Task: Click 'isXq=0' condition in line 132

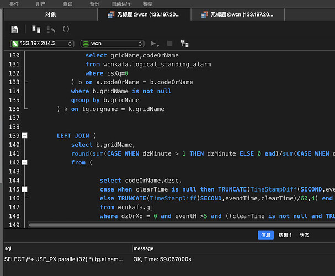Action: click(118, 73)
